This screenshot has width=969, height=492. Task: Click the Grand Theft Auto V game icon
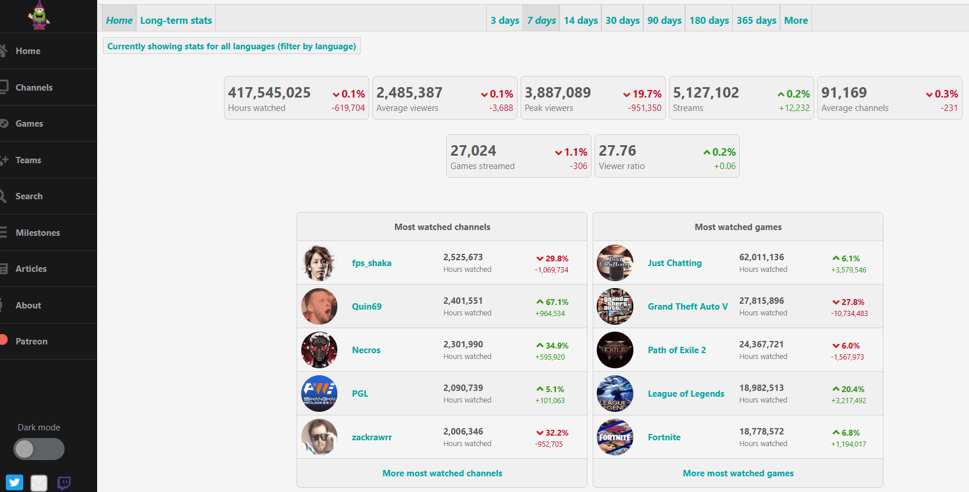tap(615, 306)
